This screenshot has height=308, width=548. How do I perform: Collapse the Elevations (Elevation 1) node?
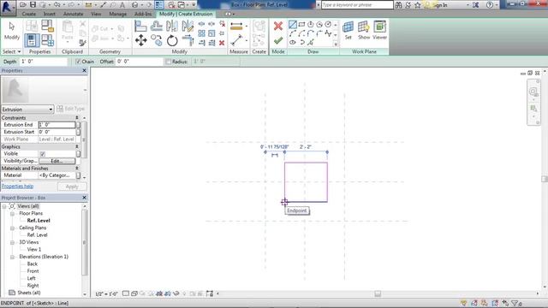pyautogui.click(x=12, y=257)
